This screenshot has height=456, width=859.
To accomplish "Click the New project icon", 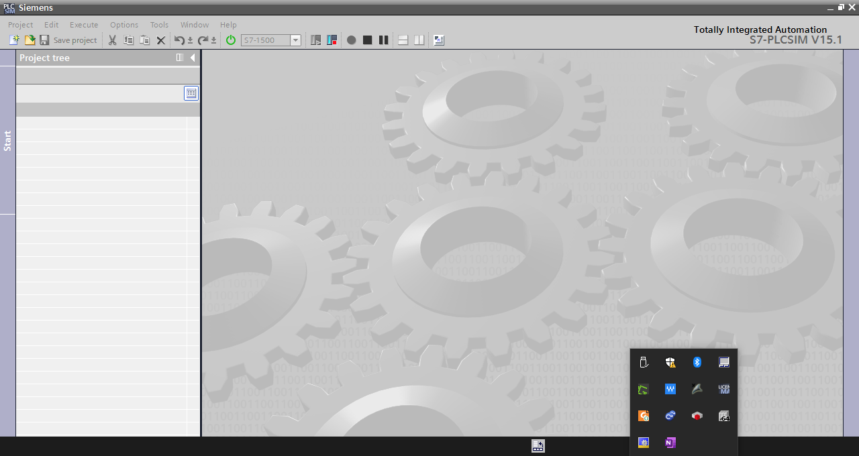I will click(x=14, y=40).
